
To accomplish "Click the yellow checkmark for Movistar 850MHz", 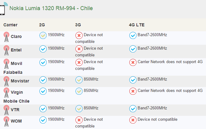I will pyautogui.click(x=79, y=80).
